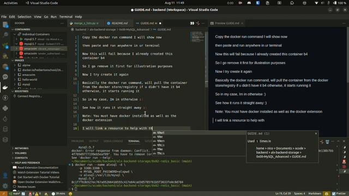The height and width of the screenshot is (196, 349).
Task: Select the mysql image row
Action: (39, 84)
